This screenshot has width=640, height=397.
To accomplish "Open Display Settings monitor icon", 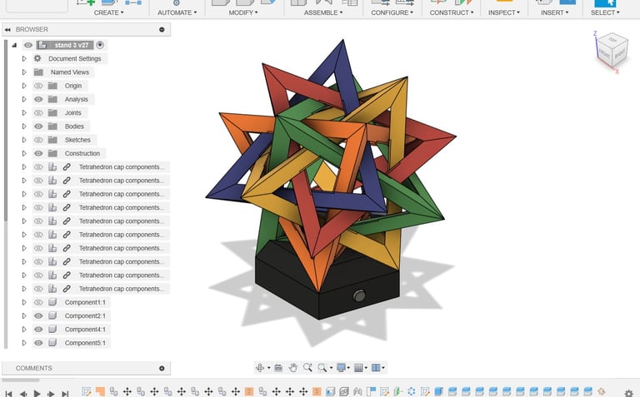I will [340, 367].
